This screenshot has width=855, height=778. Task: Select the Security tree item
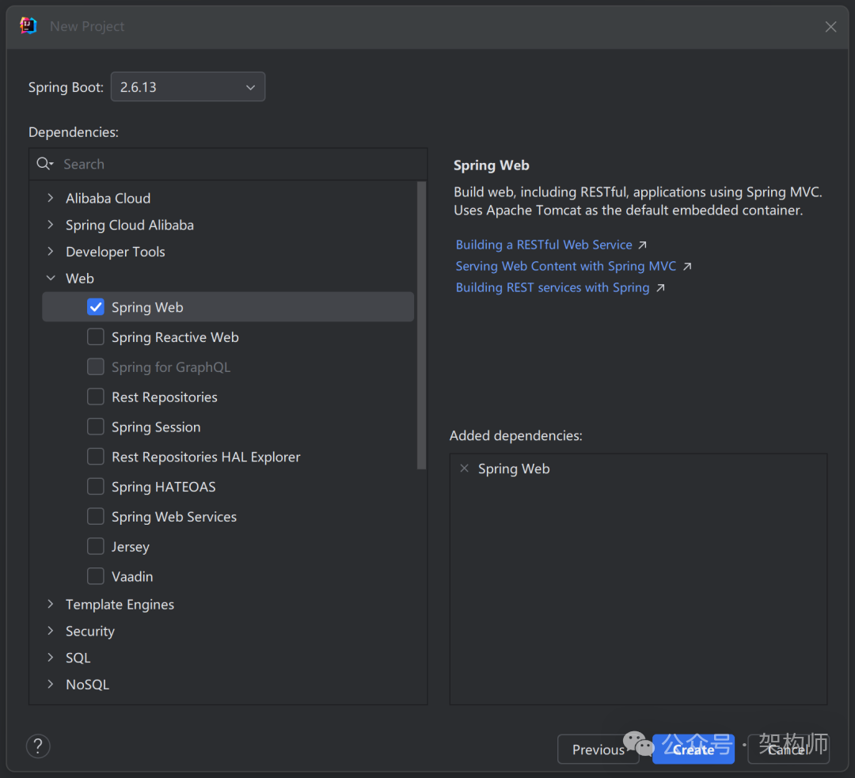(90, 632)
